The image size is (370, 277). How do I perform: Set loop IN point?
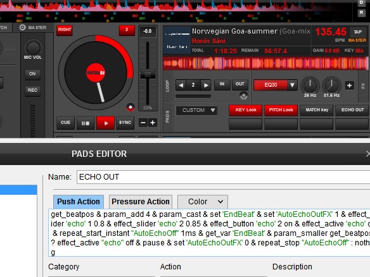tap(222, 85)
